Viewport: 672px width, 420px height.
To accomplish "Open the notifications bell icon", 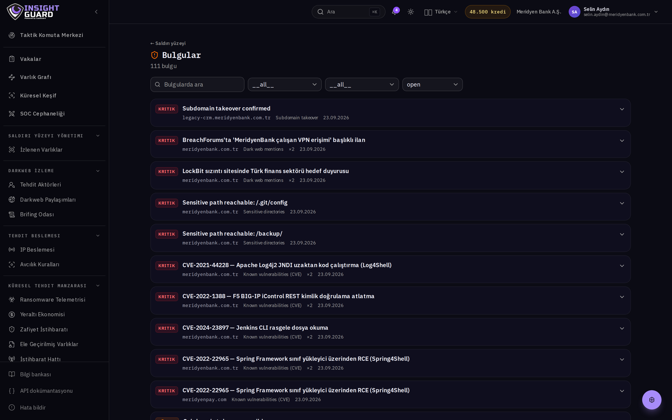I will tap(394, 12).
